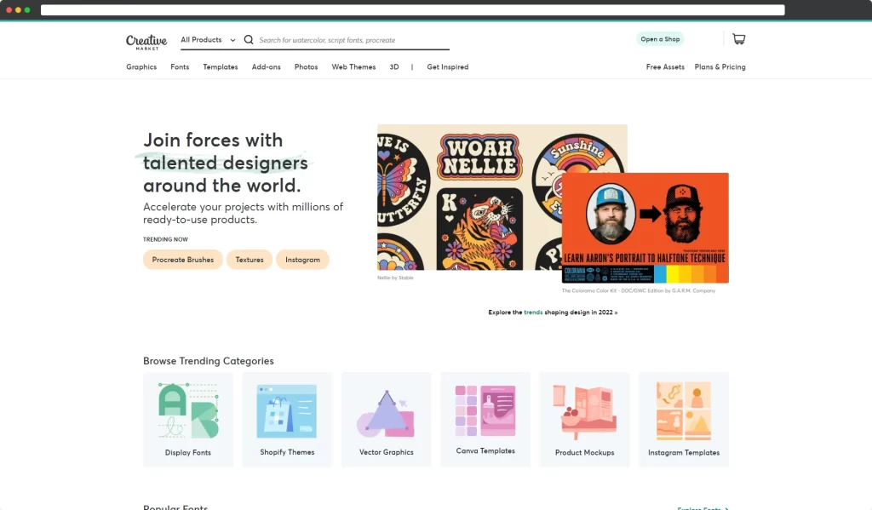Screen dimensions: 872x510
Task: Open the Graphics menu
Action: pyautogui.click(x=141, y=66)
